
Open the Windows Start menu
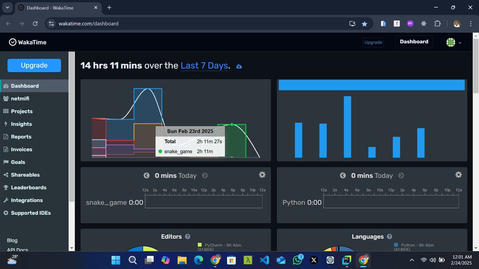[116, 260]
